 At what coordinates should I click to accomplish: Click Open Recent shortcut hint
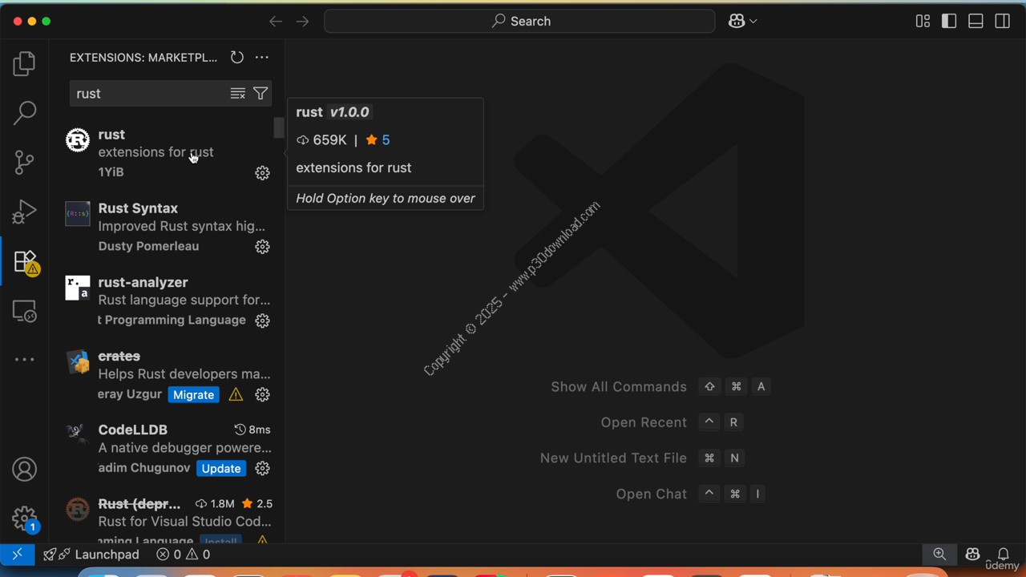(644, 422)
